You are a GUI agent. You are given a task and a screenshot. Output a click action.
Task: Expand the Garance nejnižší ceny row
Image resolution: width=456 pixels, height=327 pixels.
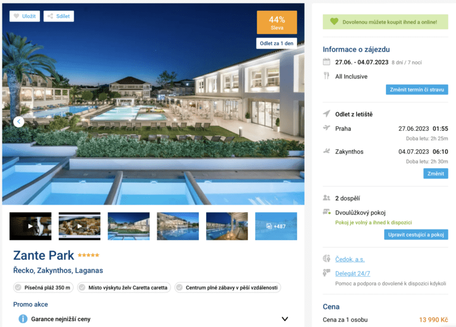153,319
